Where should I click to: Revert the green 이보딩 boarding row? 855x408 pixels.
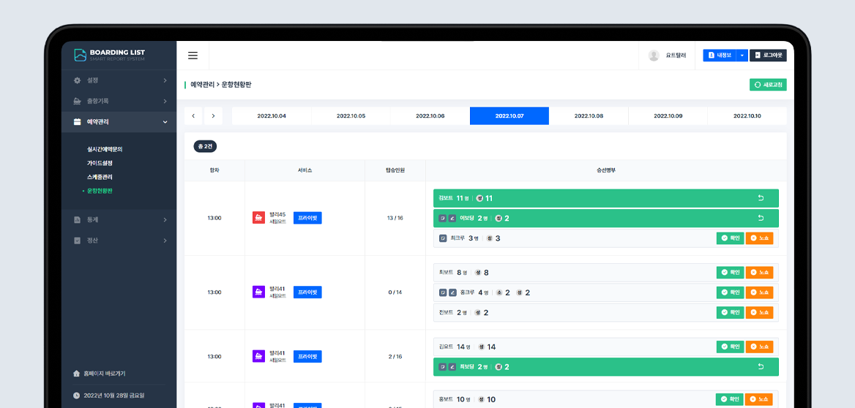(760, 218)
